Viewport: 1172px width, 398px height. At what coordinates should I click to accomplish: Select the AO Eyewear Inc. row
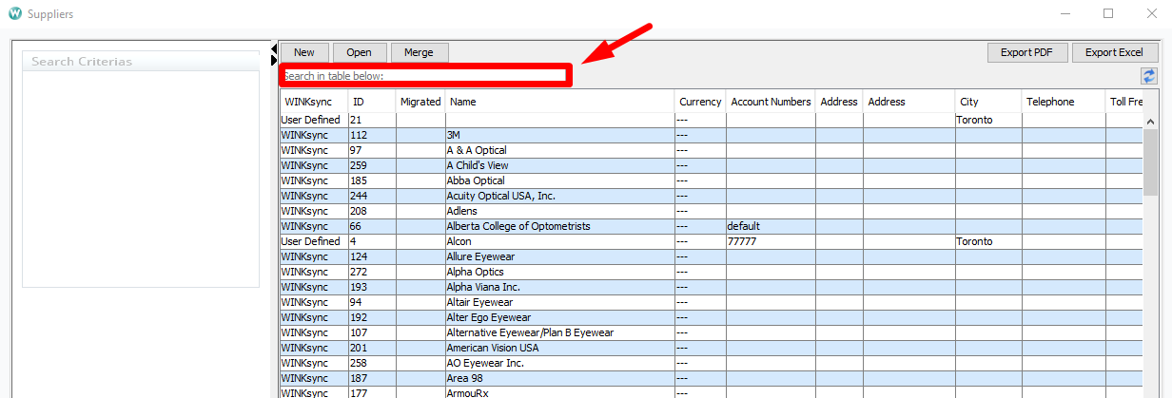(712, 363)
